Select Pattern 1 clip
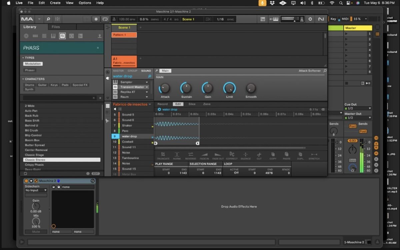 click(124, 35)
